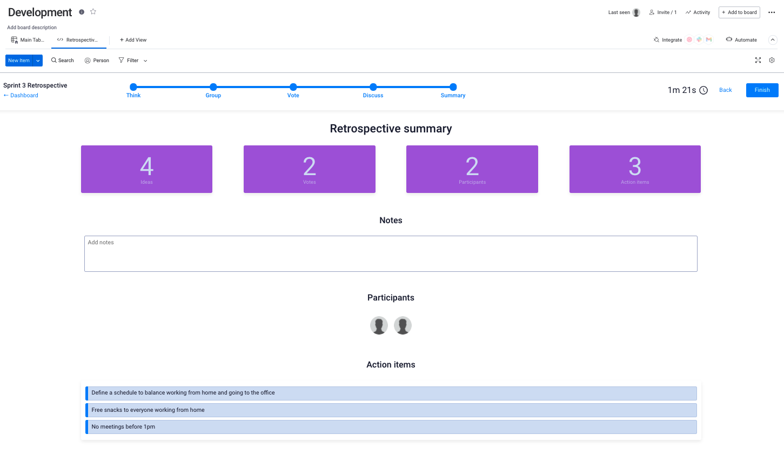Click the 3 Action items card
The height and width of the screenshot is (454, 784).
click(635, 169)
